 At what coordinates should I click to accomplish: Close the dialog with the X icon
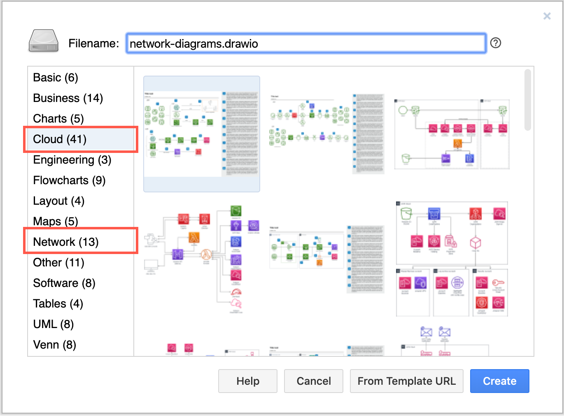[547, 16]
